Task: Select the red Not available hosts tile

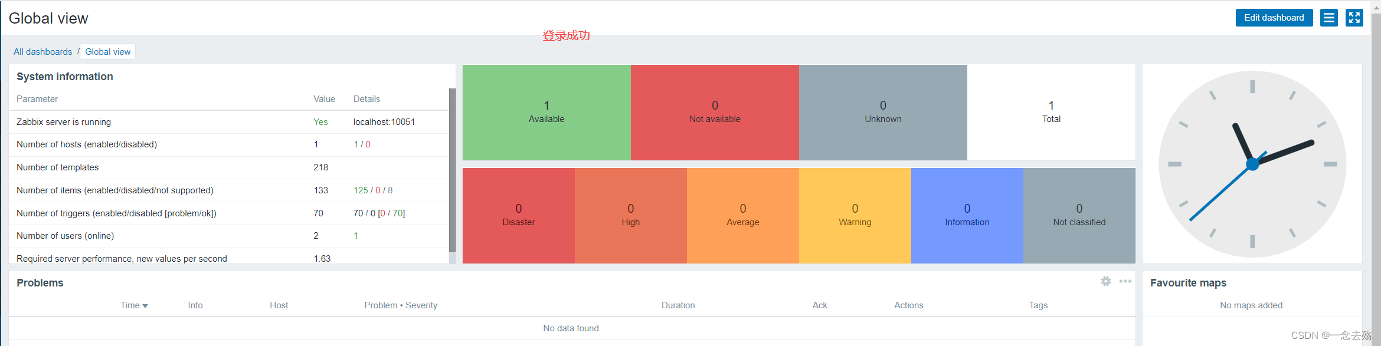Action: (x=715, y=112)
